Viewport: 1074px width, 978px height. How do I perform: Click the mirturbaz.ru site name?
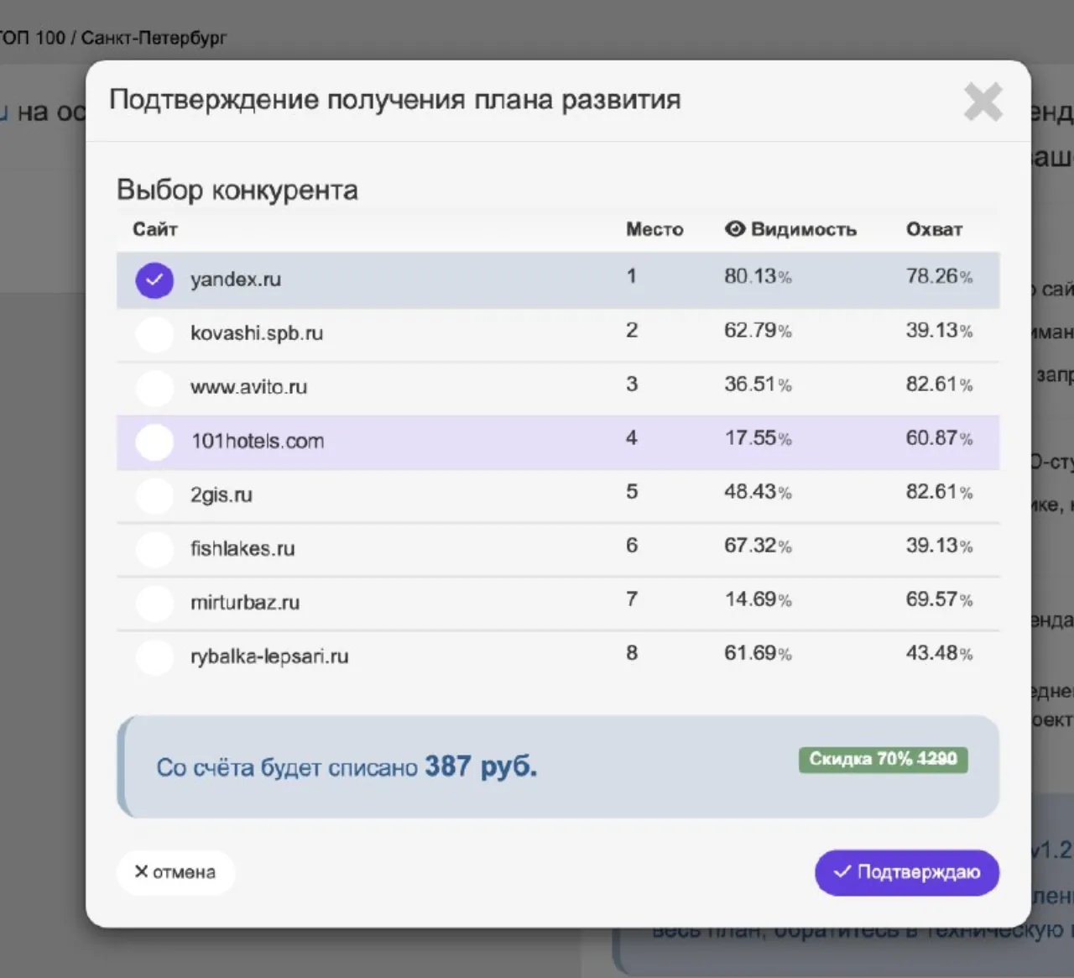coord(245,602)
